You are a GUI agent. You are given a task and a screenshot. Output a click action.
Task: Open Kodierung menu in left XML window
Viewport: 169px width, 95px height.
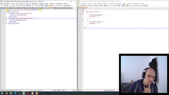point(22,4)
